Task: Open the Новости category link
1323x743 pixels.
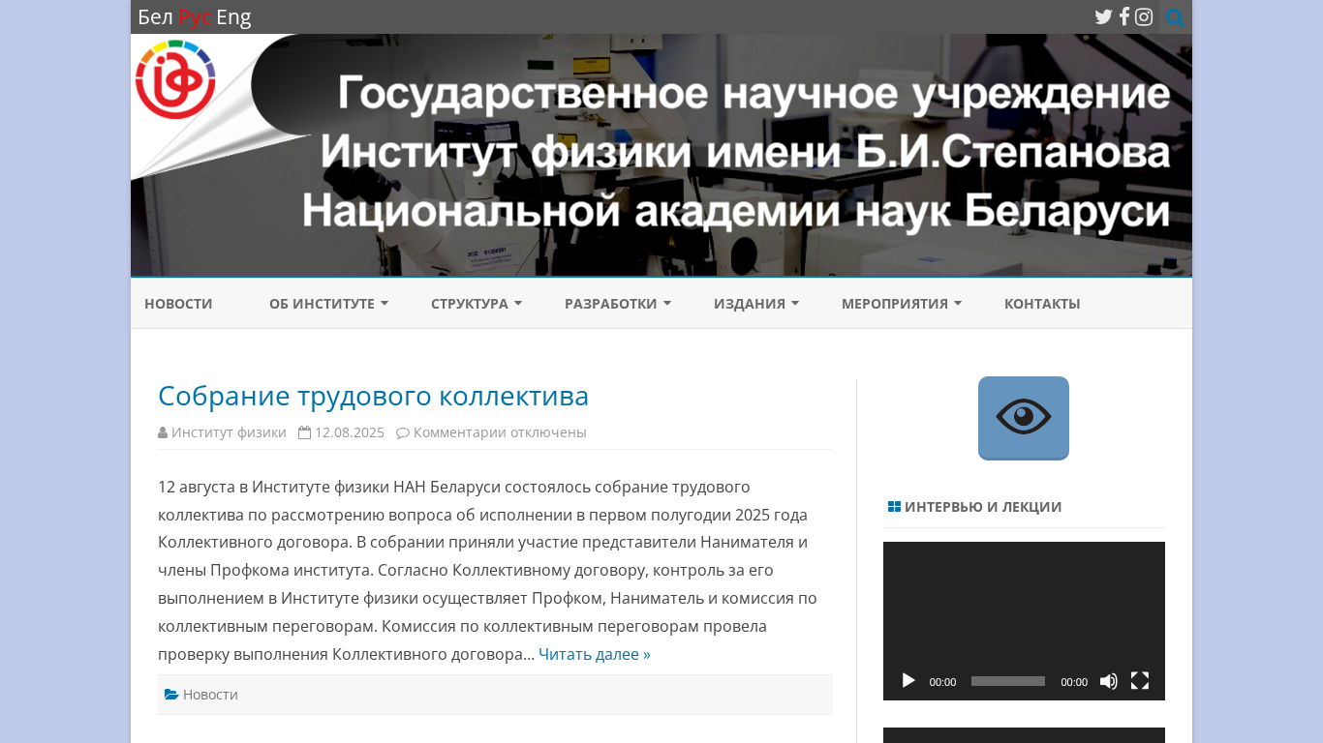Action: coord(210,695)
